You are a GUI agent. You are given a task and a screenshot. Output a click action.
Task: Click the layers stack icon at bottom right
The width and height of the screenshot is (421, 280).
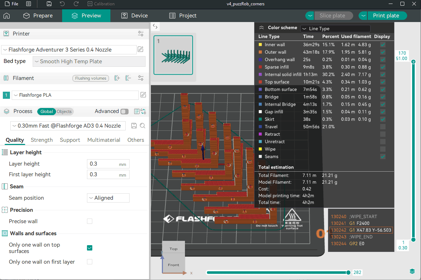pyautogui.click(x=412, y=271)
